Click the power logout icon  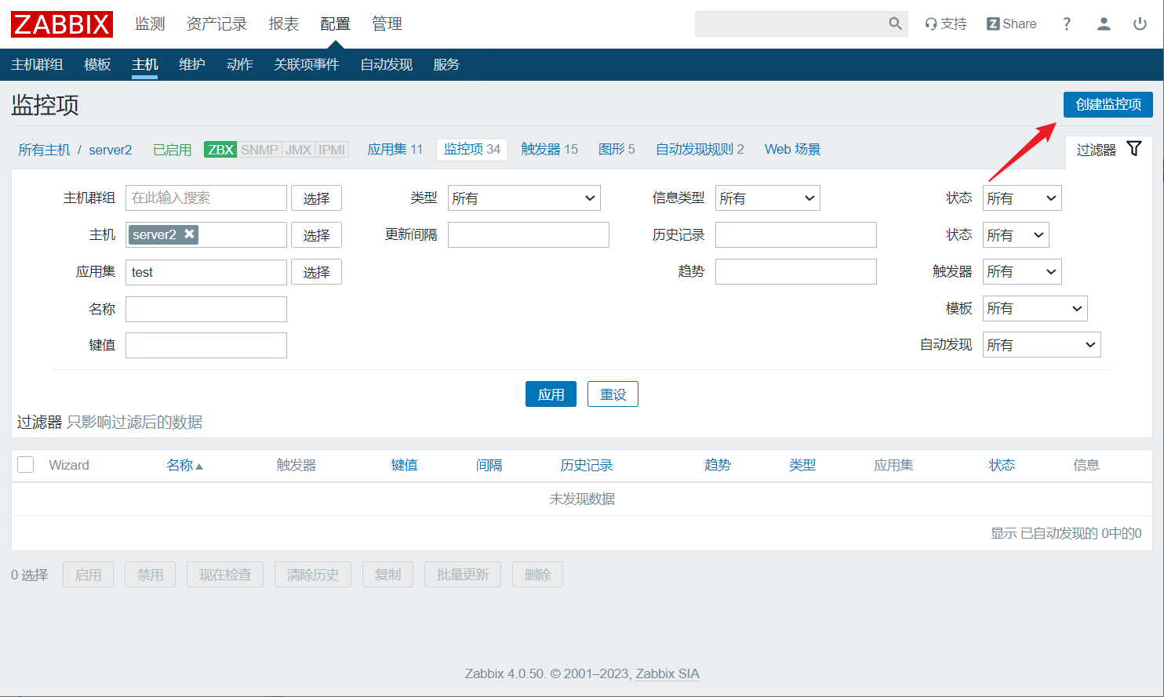pyautogui.click(x=1140, y=24)
